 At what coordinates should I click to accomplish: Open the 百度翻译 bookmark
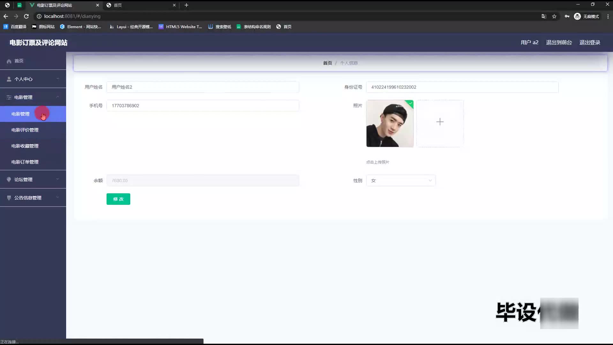(x=15, y=27)
